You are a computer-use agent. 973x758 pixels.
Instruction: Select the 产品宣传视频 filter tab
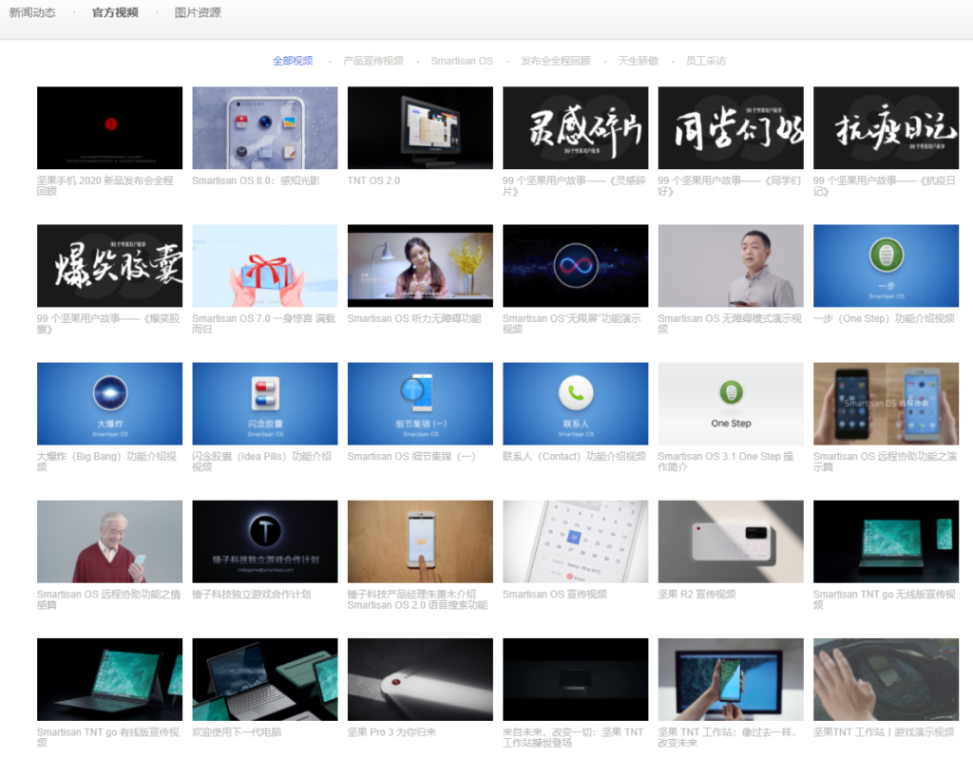point(372,61)
